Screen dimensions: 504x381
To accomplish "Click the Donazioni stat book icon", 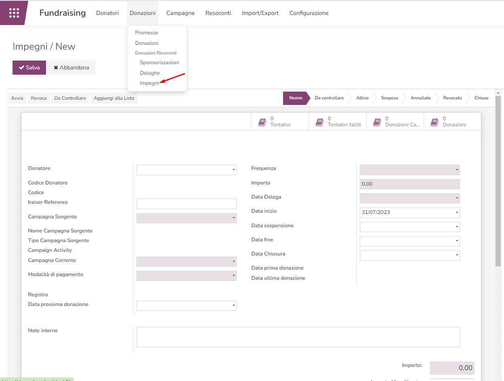I will (435, 121).
